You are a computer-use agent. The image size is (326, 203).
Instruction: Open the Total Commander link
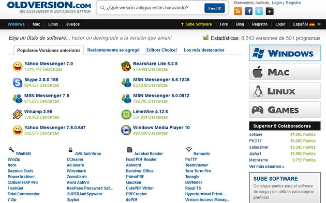23,194
